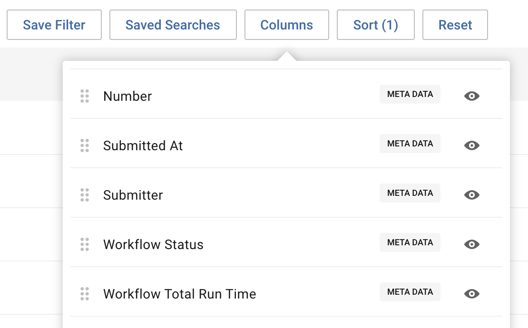Screen dimensions: 528x328
Task: Open the Sort (1) dropdown
Action: click(376, 25)
